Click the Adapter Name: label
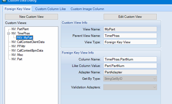This screenshot has height=104, width=172. point(90,72)
